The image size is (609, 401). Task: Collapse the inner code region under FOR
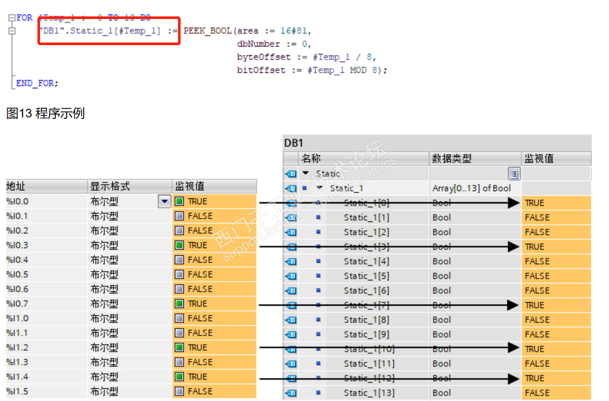12,31
